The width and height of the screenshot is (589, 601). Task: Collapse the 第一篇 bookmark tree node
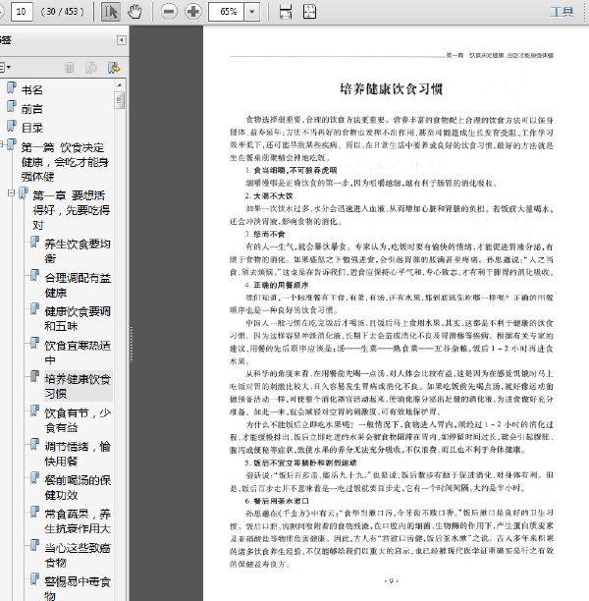point(1,144)
